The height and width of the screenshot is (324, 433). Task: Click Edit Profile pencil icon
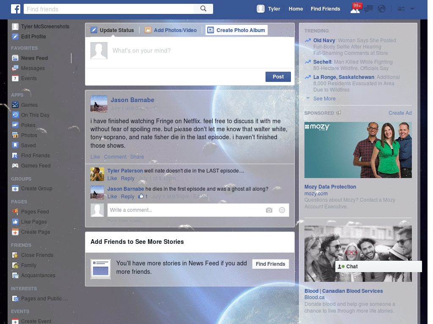coord(15,36)
